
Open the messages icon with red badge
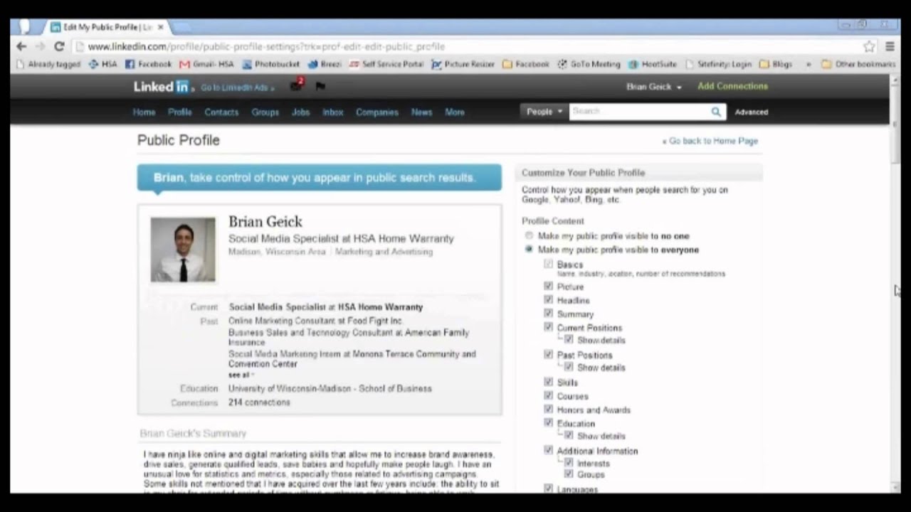pos(297,85)
